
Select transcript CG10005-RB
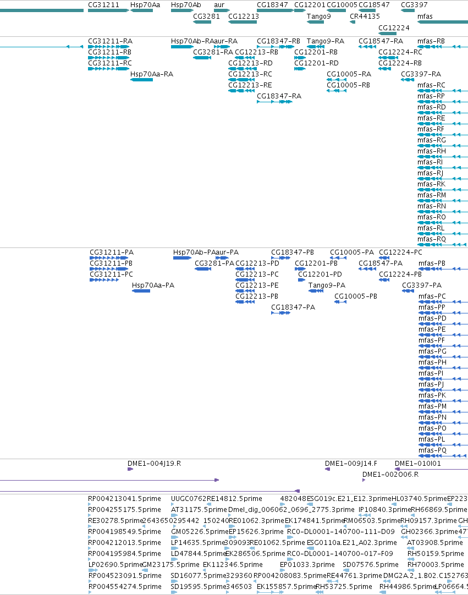[349, 85]
